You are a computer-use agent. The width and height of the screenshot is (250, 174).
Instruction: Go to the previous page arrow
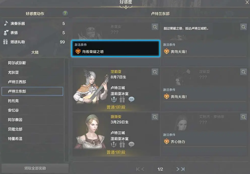pyautogui.click(x=143, y=169)
